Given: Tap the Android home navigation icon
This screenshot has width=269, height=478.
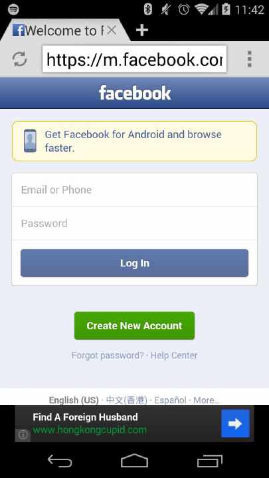Looking at the screenshot, I should [134, 461].
